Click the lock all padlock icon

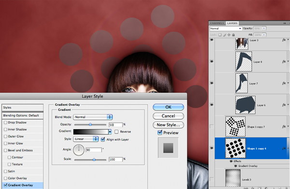coord(233,35)
